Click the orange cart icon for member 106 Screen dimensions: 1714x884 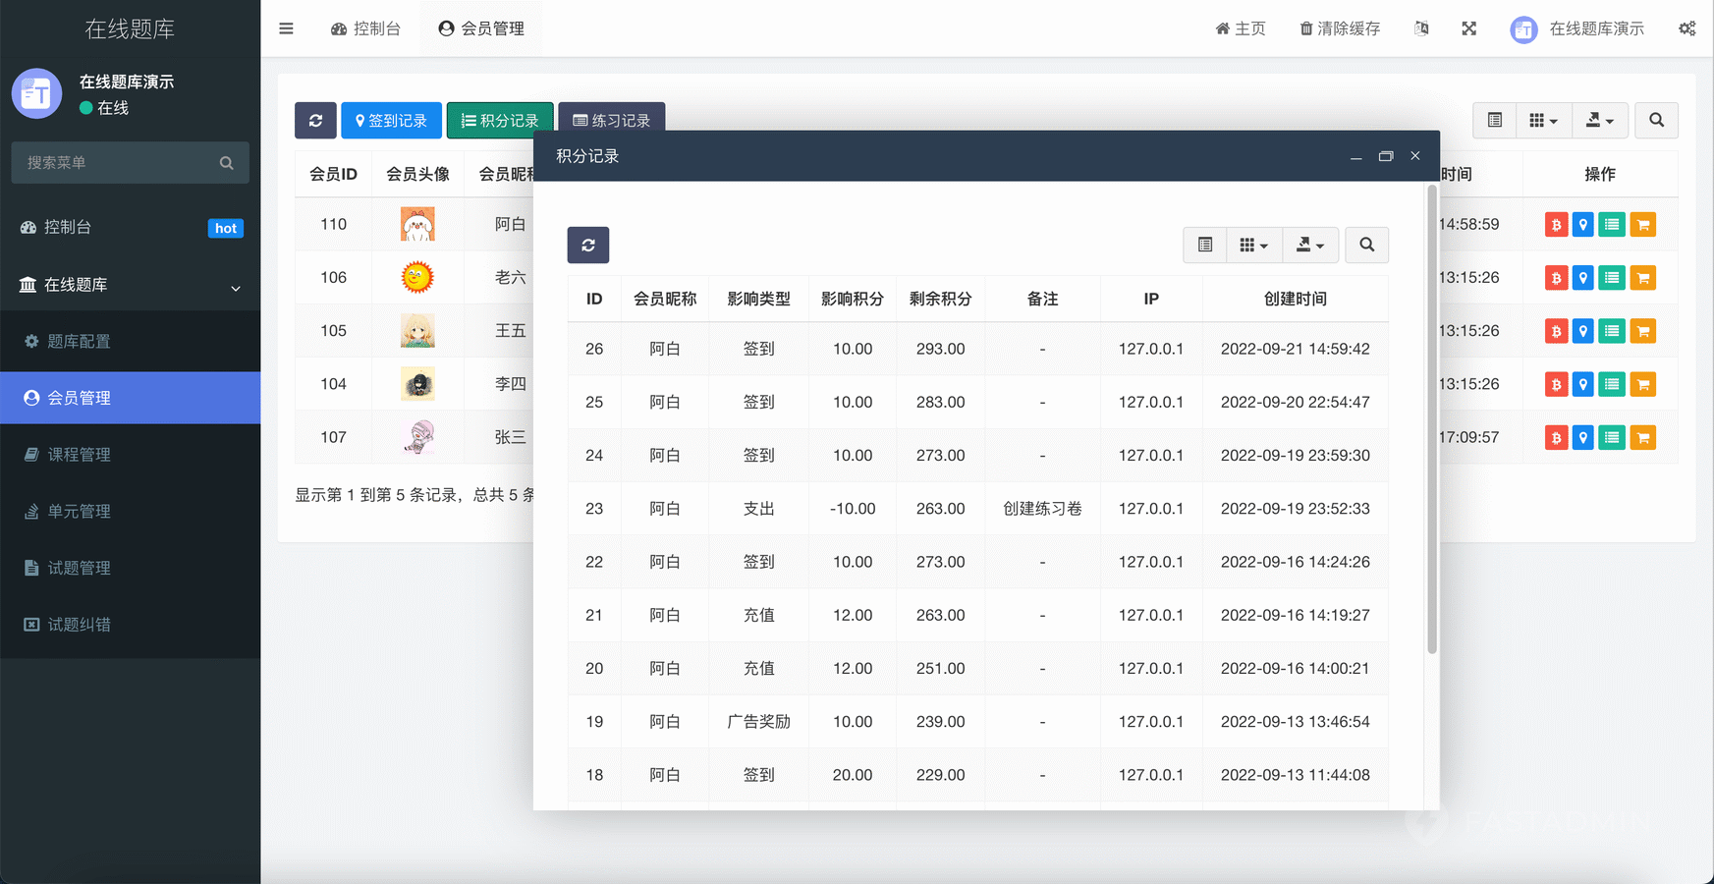pyautogui.click(x=1642, y=278)
